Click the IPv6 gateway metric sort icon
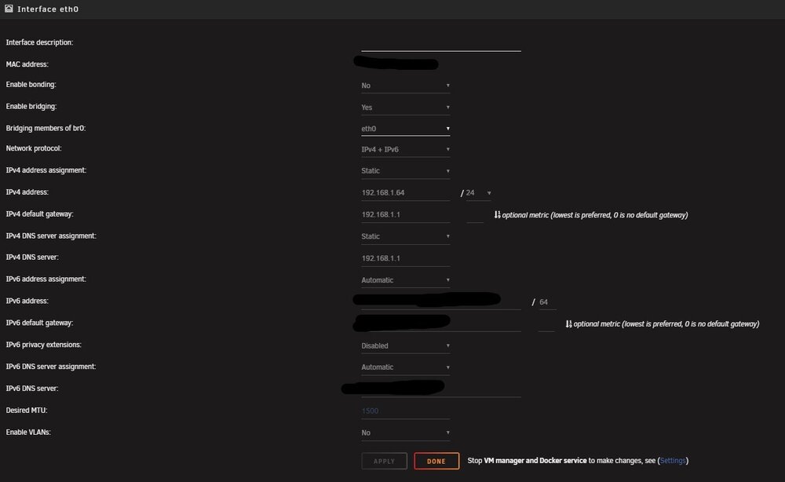This screenshot has width=785, height=482. [x=568, y=324]
